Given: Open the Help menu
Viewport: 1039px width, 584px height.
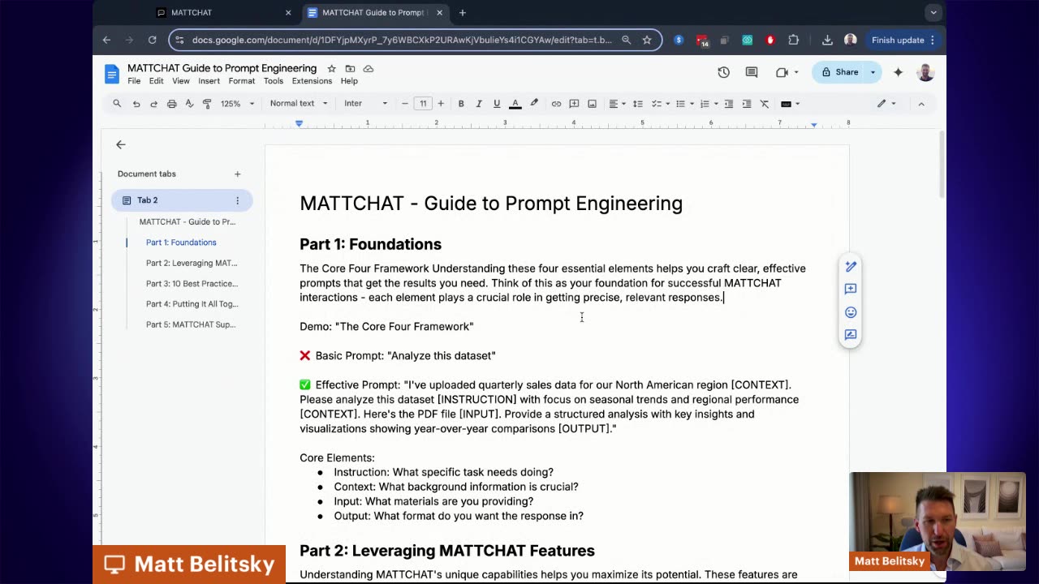Looking at the screenshot, I should click(x=349, y=81).
